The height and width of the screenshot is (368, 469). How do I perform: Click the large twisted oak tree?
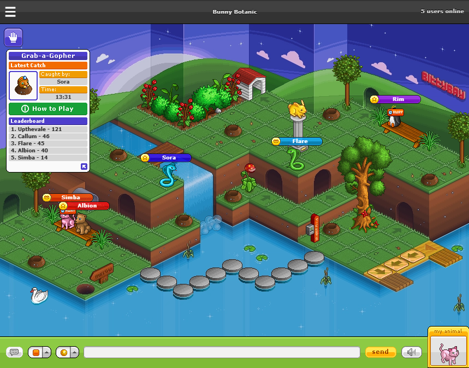click(x=364, y=184)
